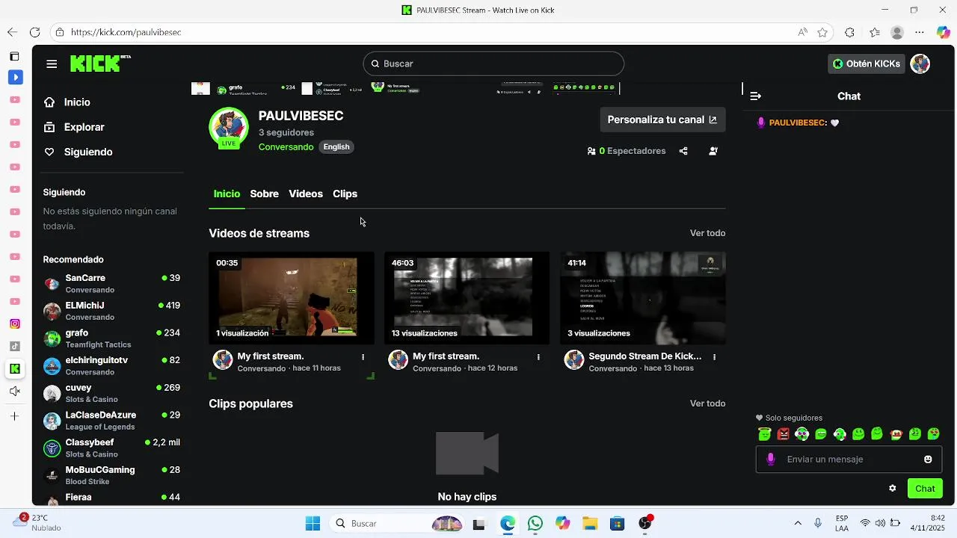Click the 0 Espectadores viewers count
The height and width of the screenshot is (538, 957).
click(627, 151)
